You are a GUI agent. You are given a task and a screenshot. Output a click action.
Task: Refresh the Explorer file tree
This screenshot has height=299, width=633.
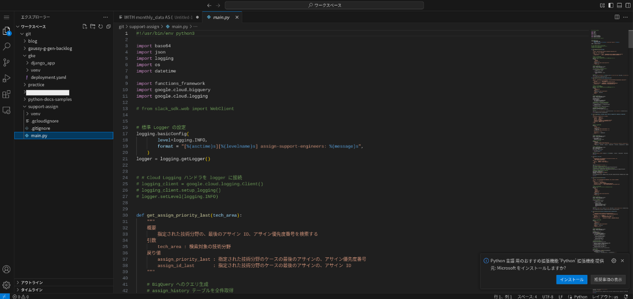pos(100,26)
